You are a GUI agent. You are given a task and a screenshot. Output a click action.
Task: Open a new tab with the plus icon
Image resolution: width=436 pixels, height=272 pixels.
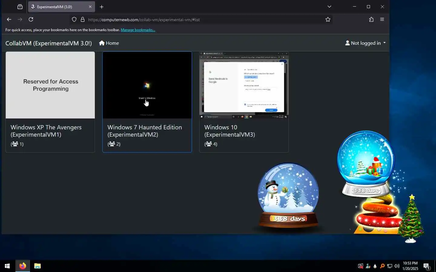point(102,7)
